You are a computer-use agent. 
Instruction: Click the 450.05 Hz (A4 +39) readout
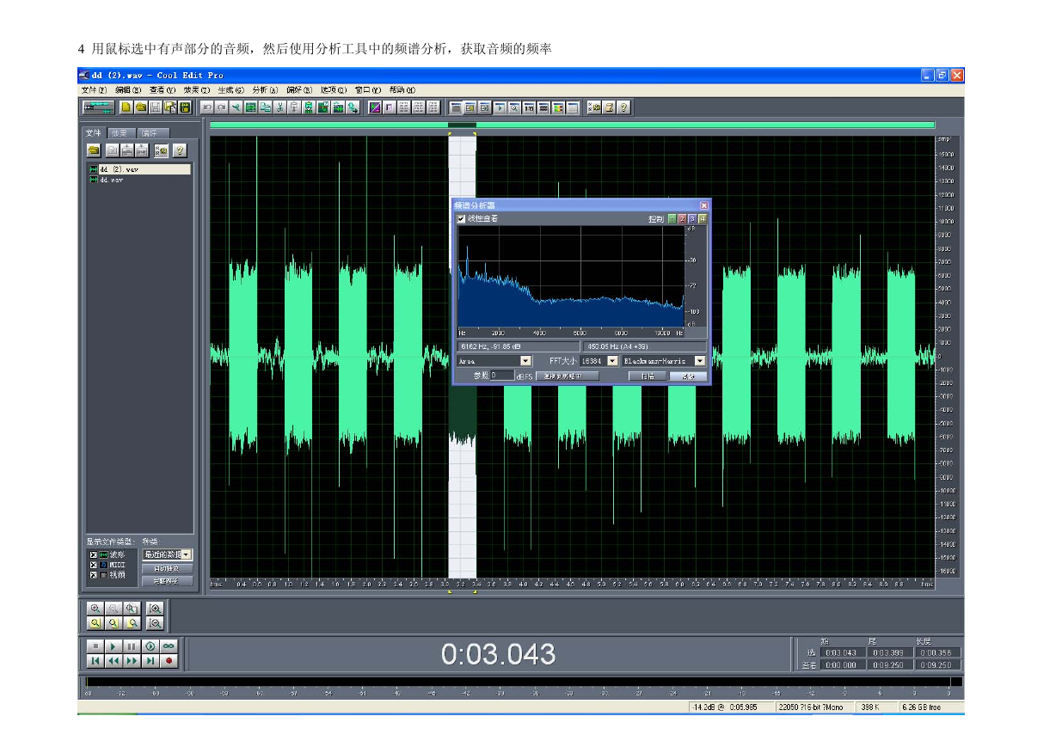tap(645, 346)
